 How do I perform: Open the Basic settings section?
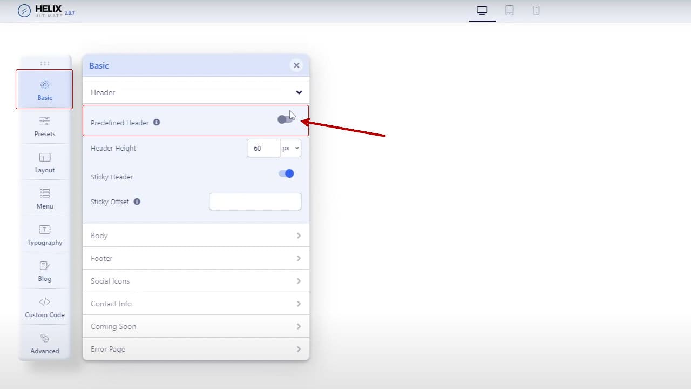point(45,90)
